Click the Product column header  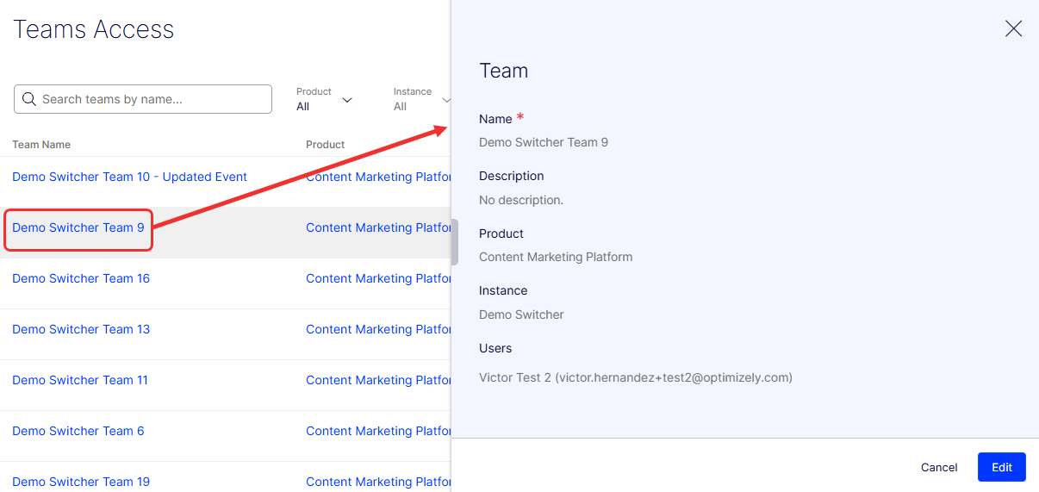click(x=325, y=145)
